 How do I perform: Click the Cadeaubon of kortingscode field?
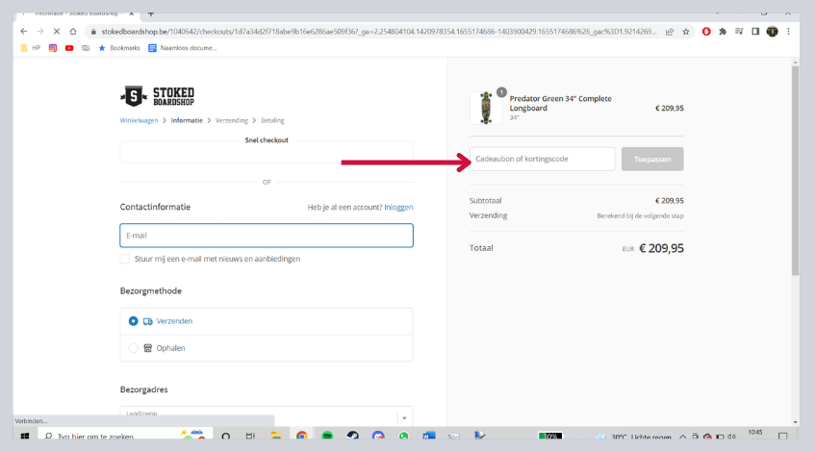pos(544,159)
